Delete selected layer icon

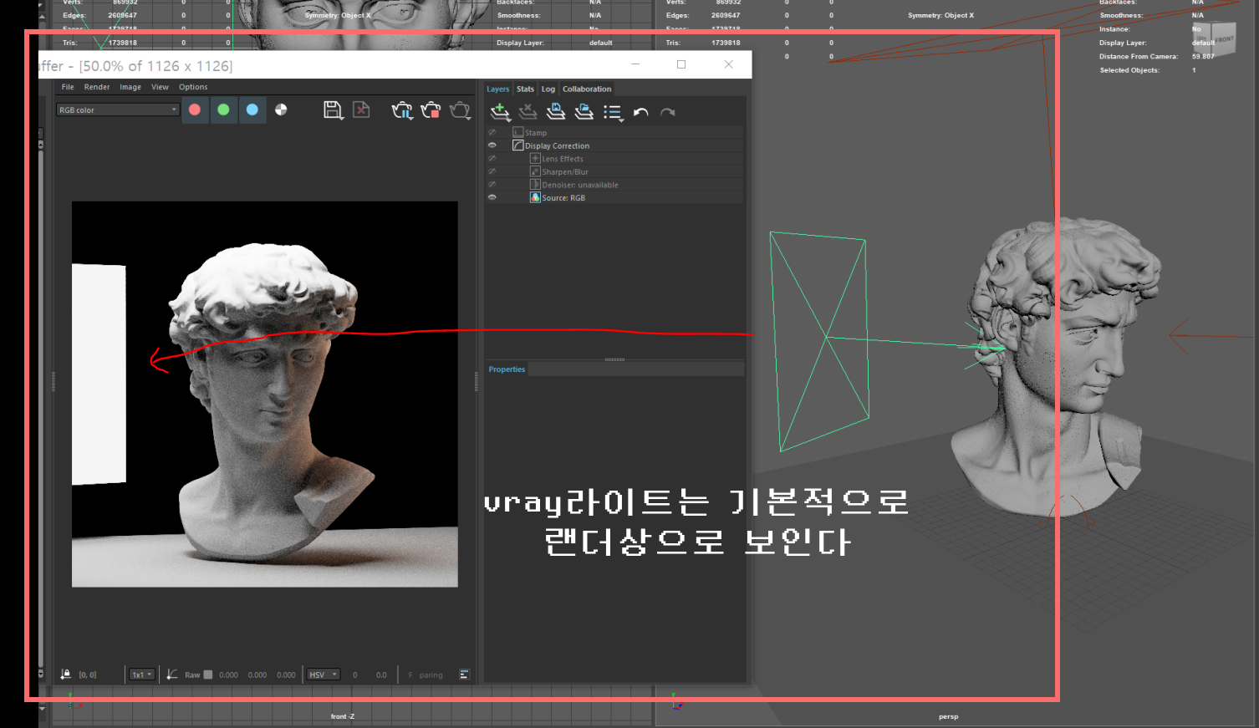[528, 112]
